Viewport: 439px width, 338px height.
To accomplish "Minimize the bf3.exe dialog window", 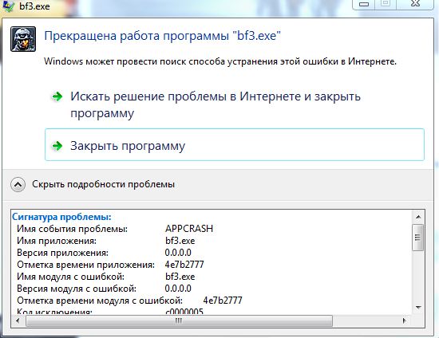I will tap(364, 4).
